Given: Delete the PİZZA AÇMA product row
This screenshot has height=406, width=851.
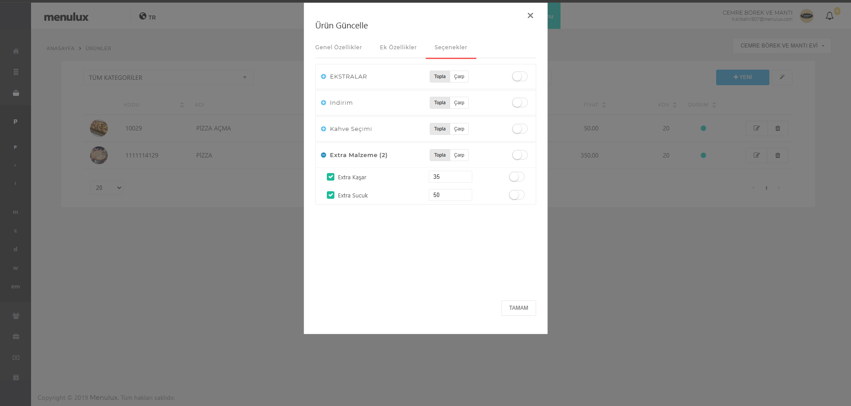Looking at the screenshot, I should pos(777,128).
